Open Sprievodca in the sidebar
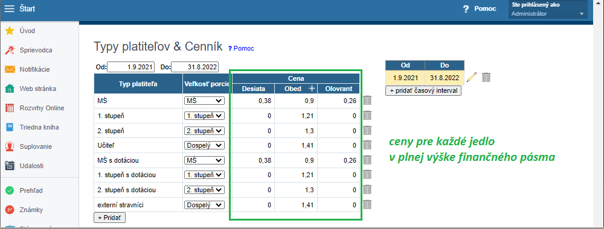The image size is (604, 229). pos(36,50)
